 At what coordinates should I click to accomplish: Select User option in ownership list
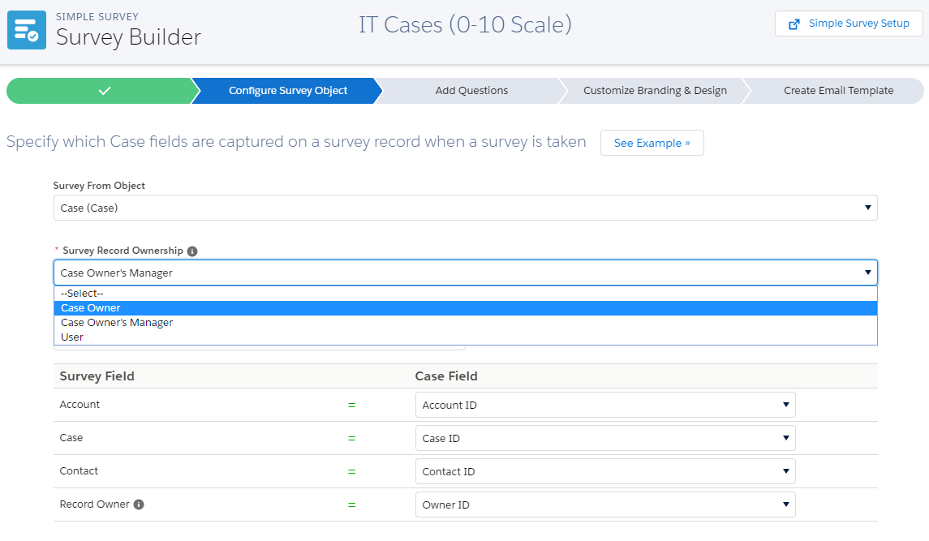tap(465, 337)
